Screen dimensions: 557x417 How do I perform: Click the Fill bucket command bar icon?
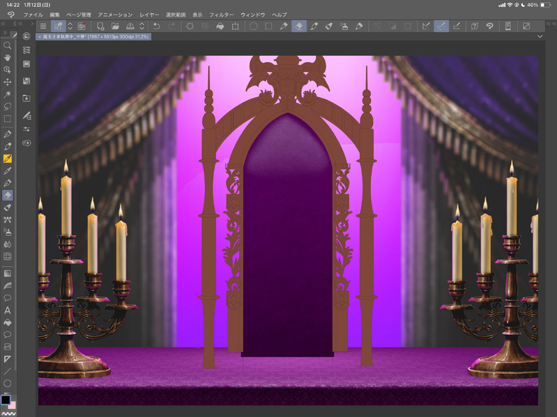tap(220, 26)
